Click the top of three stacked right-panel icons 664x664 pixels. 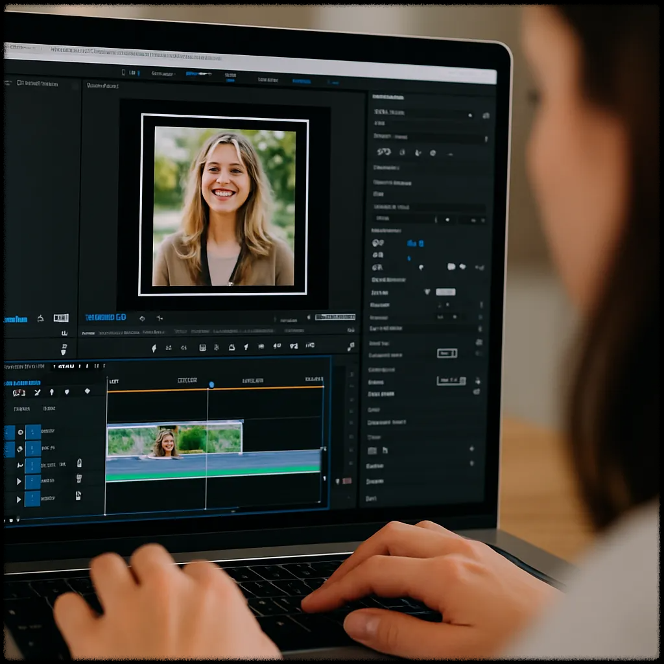378,243
